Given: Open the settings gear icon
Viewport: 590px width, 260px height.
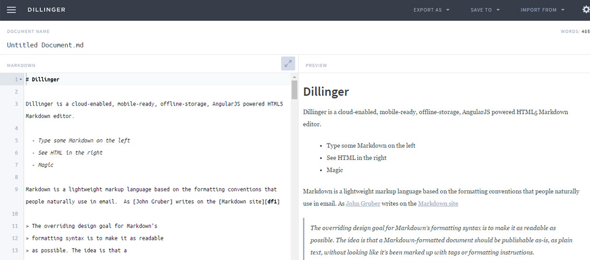Looking at the screenshot, I should tap(586, 10).
